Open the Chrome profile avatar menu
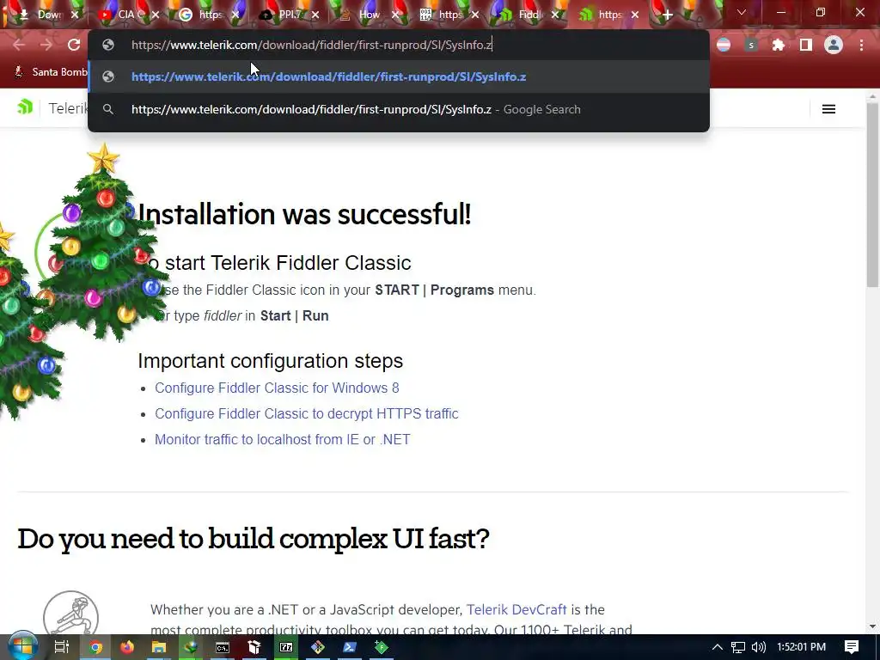 pos(834,45)
